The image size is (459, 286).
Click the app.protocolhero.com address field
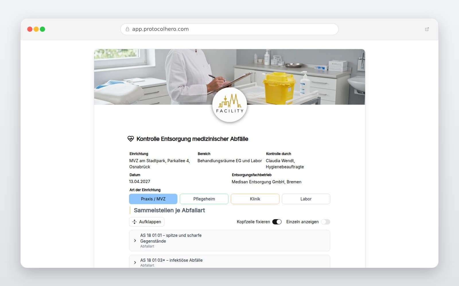pos(229,29)
